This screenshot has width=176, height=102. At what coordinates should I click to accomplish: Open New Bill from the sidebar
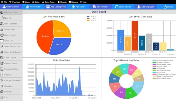(11, 18)
